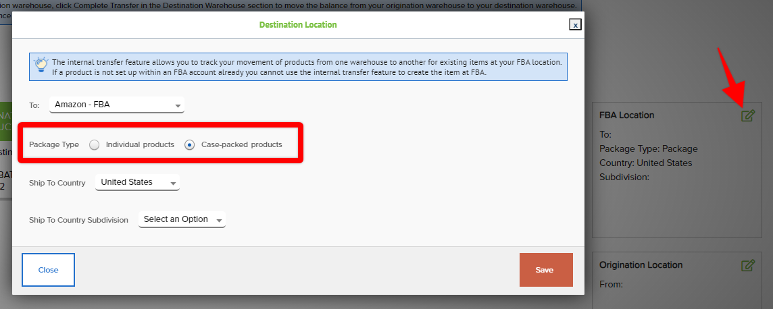Click the Ship To Country Subdivision label

point(78,220)
